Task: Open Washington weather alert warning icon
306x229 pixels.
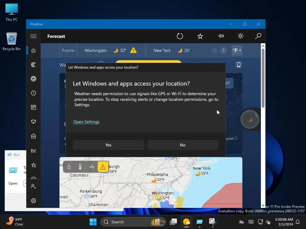Action: pos(134,50)
